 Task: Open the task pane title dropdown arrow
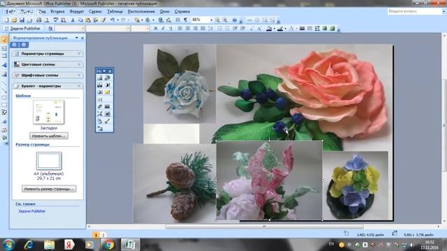[76, 38]
